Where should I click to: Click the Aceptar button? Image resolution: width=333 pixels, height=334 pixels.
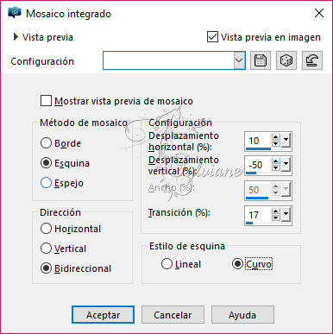click(x=103, y=315)
